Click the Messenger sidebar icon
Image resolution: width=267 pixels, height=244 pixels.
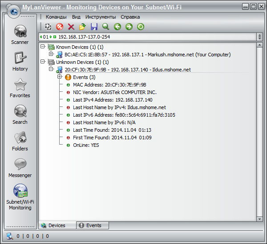20,167
